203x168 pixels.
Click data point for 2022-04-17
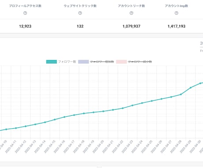74,115
